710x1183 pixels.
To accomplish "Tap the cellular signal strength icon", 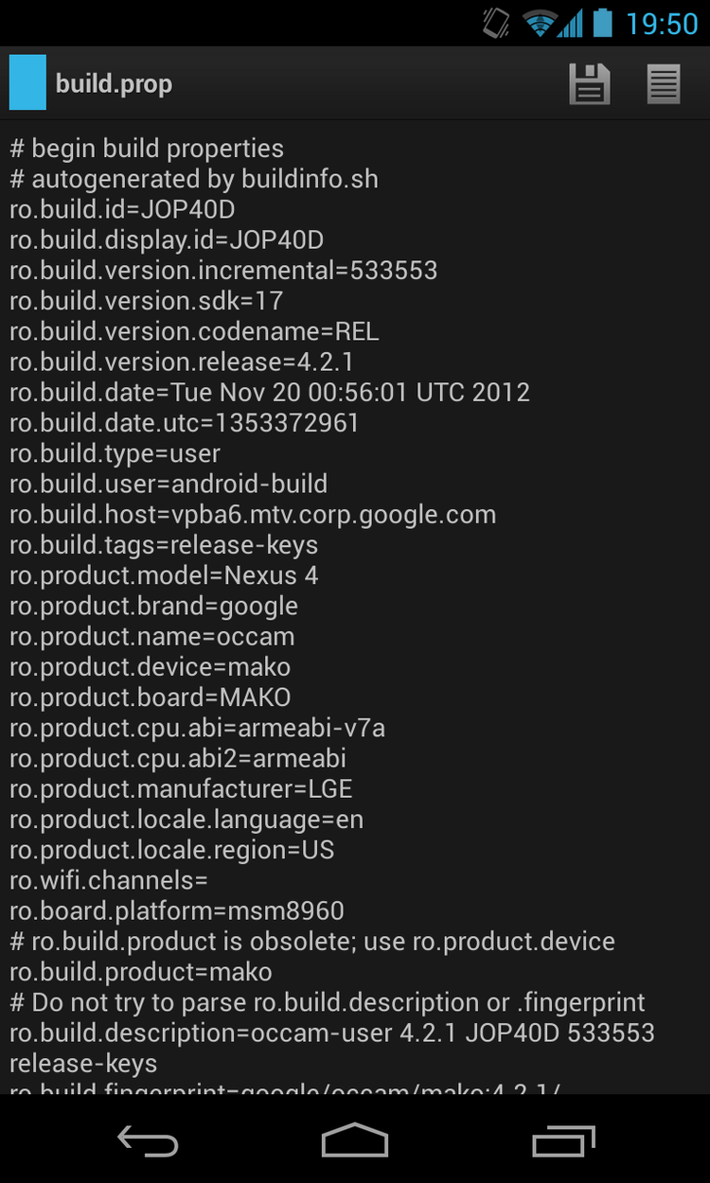I will (x=571, y=24).
